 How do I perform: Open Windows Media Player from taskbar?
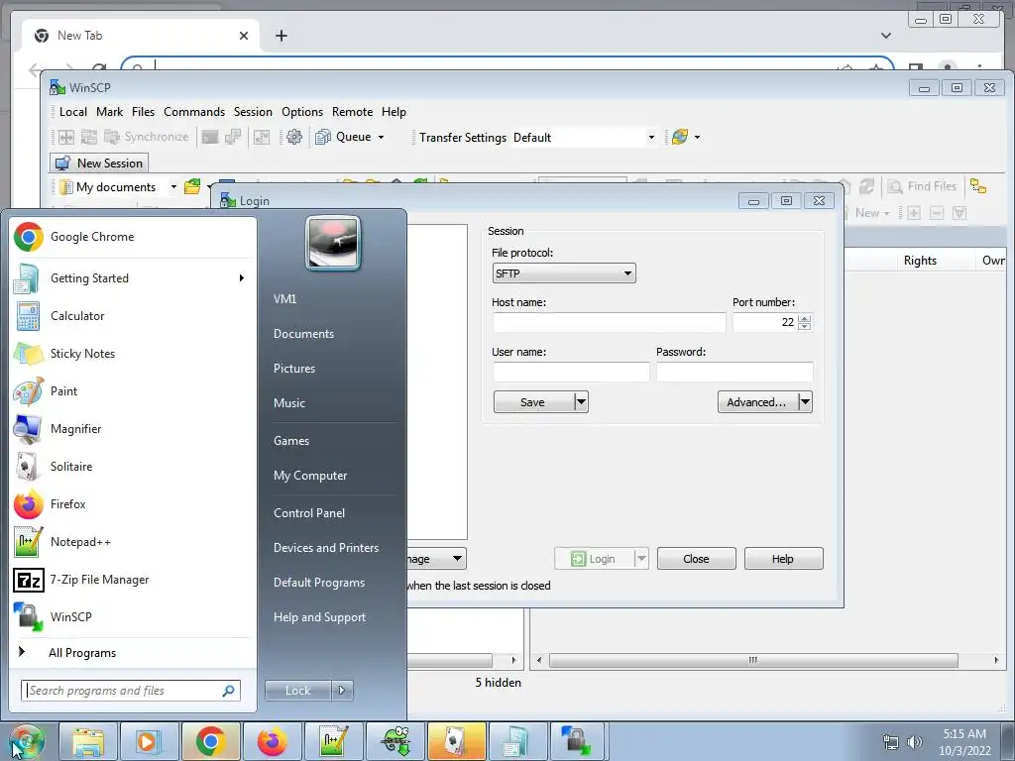(x=149, y=741)
